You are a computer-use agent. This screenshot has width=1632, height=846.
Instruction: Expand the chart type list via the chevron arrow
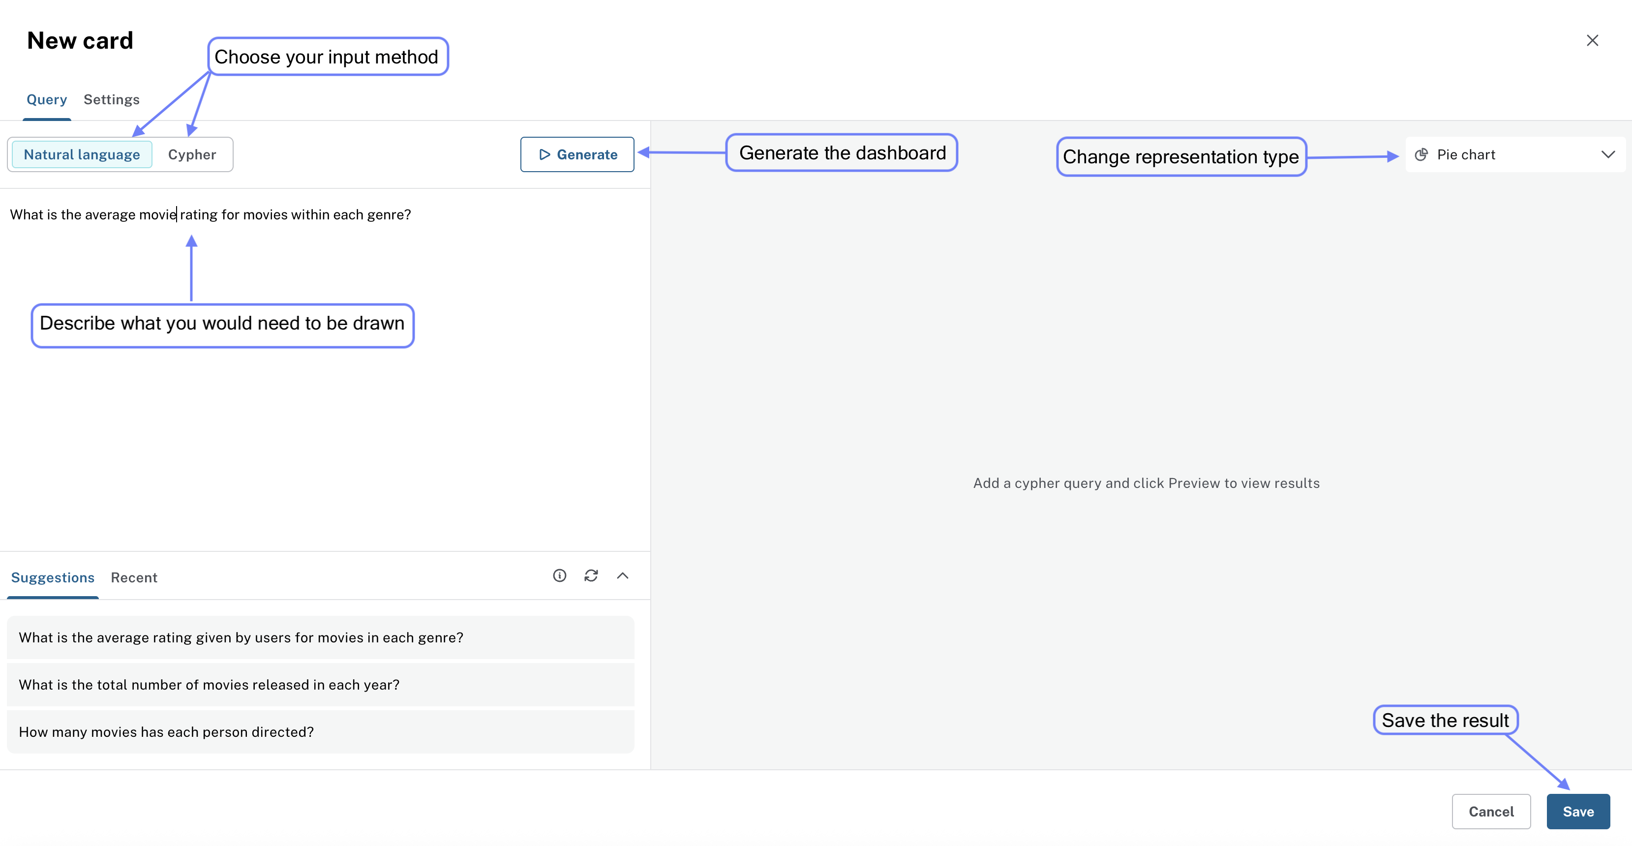point(1609,154)
